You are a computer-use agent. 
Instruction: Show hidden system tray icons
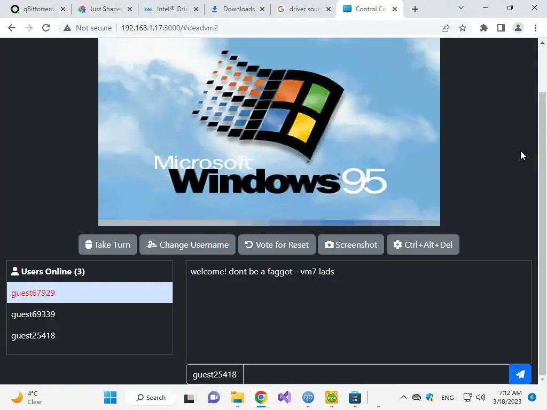pos(404,397)
